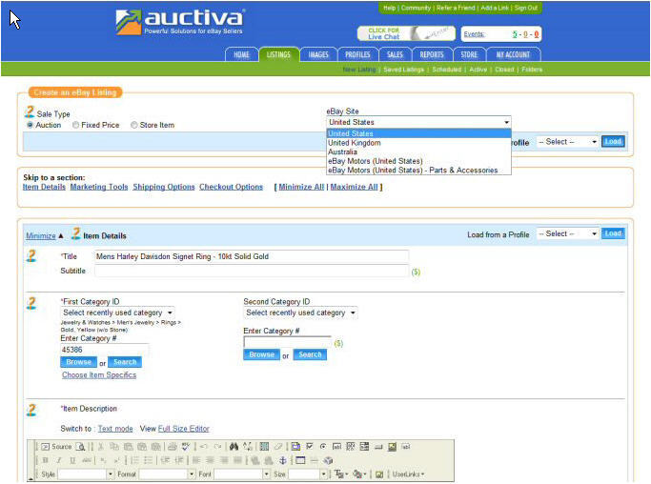Open the Choose Item Specifics link
The width and height of the screenshot is (651, 484).
[99, 375]
